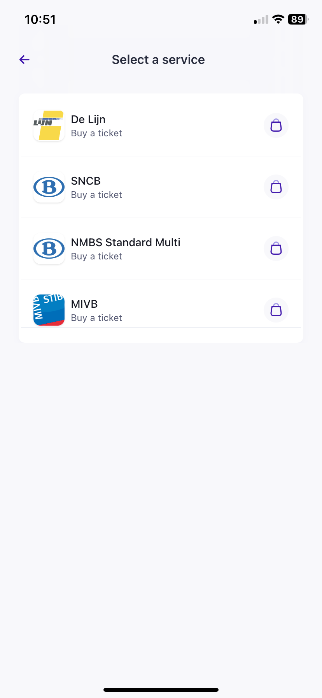Choose the MIVB service name
This screenshot has width=322, height=698.
(84, 304)
